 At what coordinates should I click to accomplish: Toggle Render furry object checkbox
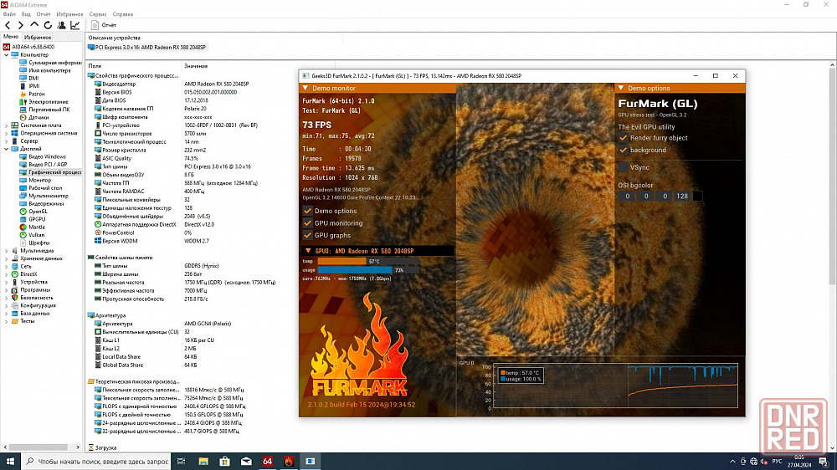tap(623, 138)
